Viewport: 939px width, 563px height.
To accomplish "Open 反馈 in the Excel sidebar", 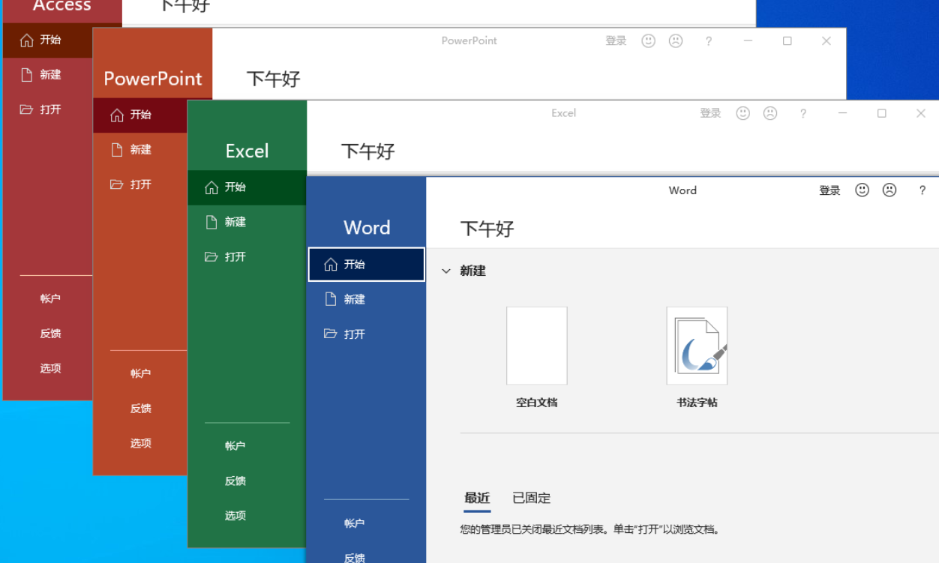I will (x=235, y=481).
